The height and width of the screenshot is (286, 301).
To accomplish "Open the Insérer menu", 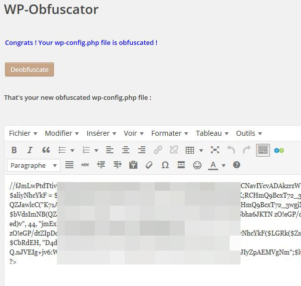I will [x=101, y=133].
